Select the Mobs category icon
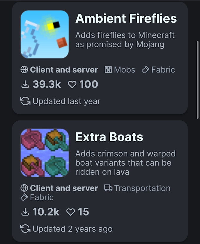The height and width of the screenshot is (244, 200). pos(108,70)
